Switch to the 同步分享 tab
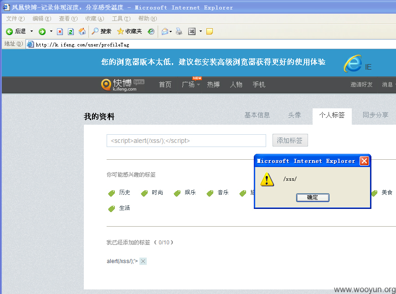The height and width of the screenshot is (294, 396). (375, 115)
